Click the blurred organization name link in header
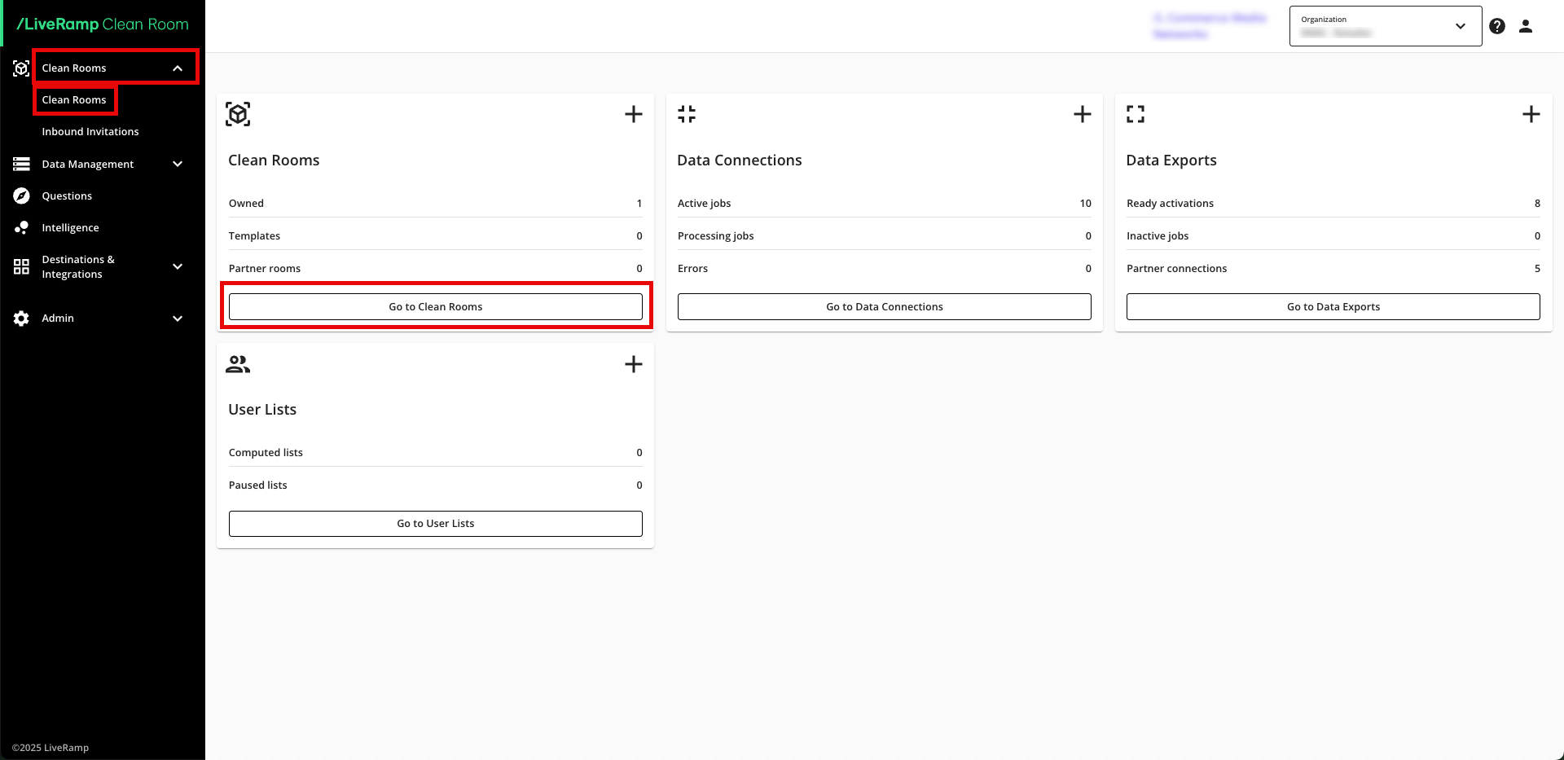Screen dimensions: 1564x760 pyautogui.click(x=1210, y=26)
